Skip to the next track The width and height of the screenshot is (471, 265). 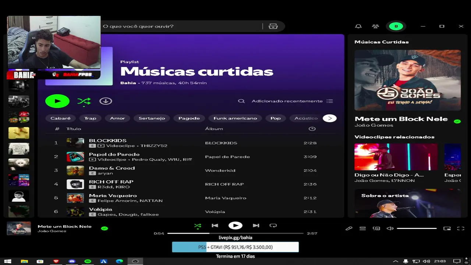pyautogui.click(x=256, y=226)
